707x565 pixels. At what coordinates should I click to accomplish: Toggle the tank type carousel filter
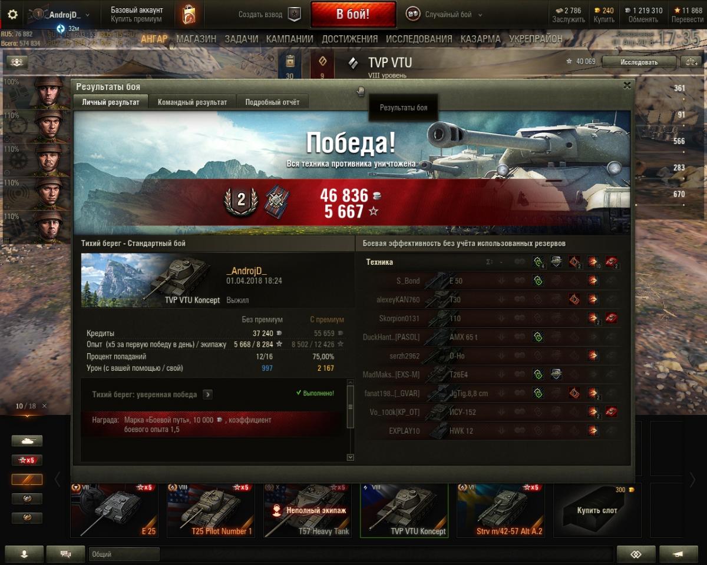click(27, 441)
